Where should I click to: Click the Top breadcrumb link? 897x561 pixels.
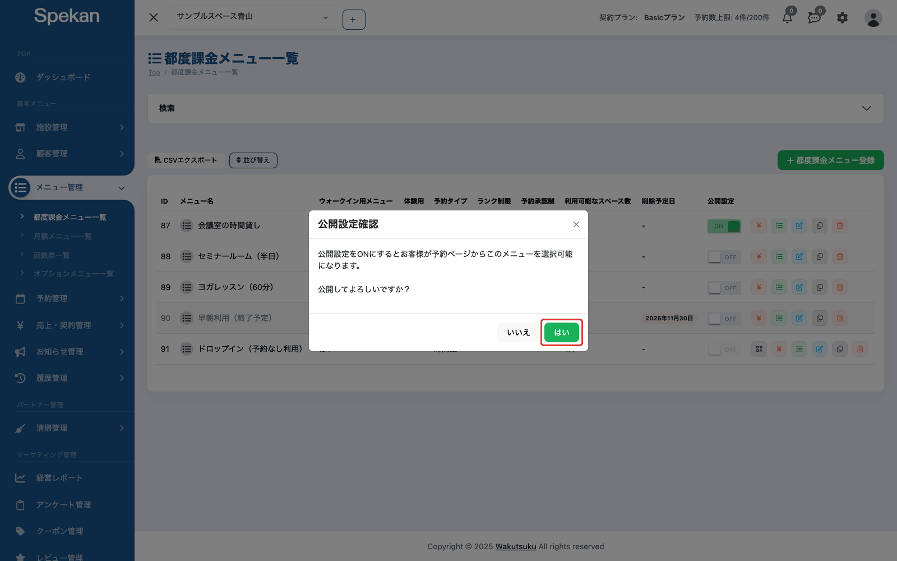point(154,72)
